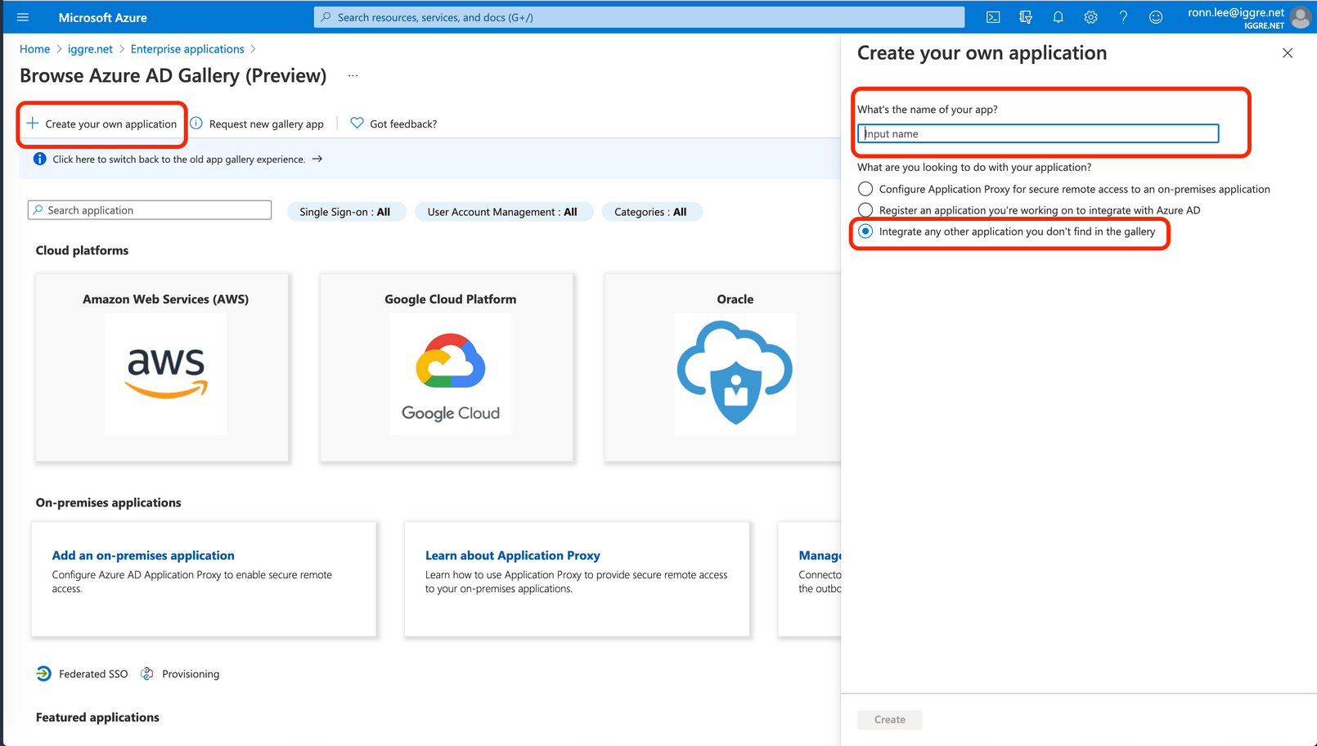1317x746 pixels.
Task: Select Register an application radio option
Action: [865, 210]
